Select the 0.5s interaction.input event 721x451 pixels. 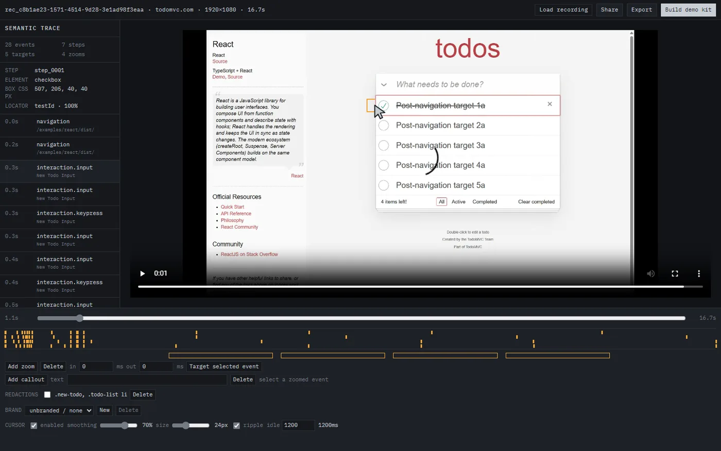click(60, 304)
